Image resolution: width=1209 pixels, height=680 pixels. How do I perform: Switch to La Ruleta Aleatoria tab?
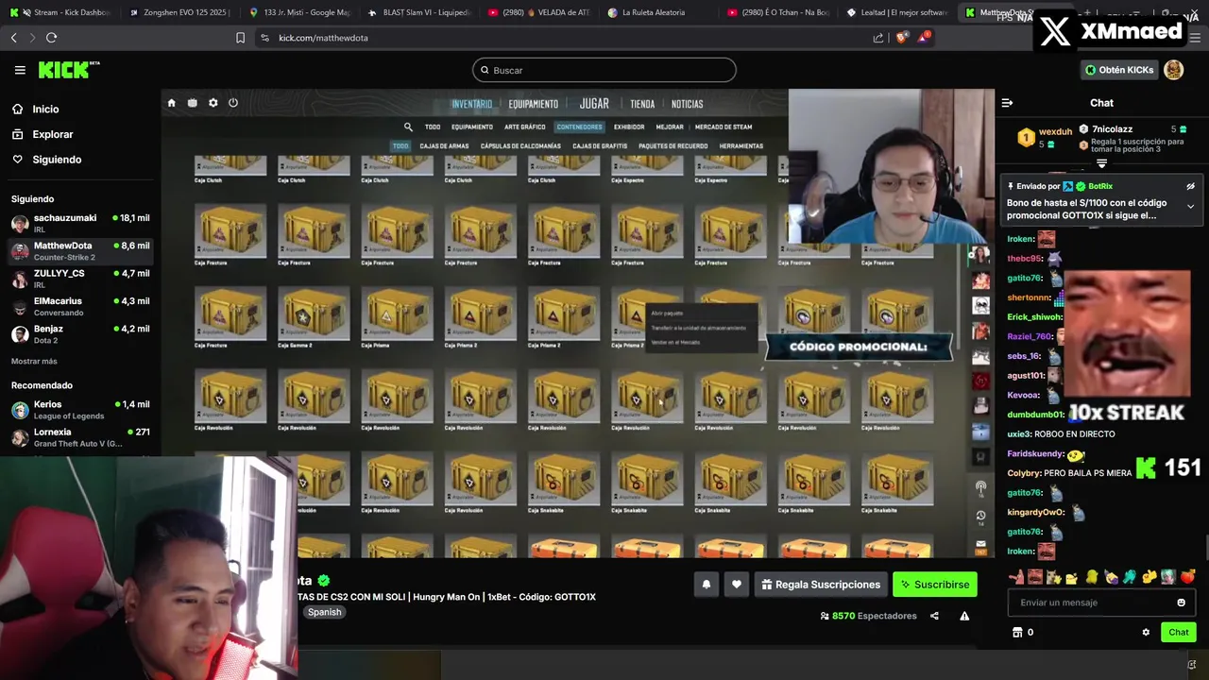point(654,13)
